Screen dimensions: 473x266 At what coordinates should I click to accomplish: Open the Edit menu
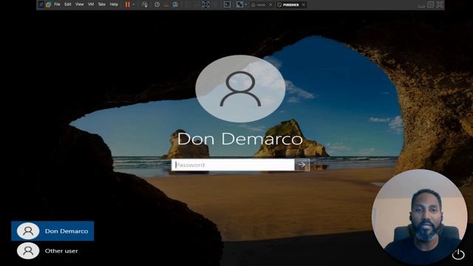click(68, 4)
